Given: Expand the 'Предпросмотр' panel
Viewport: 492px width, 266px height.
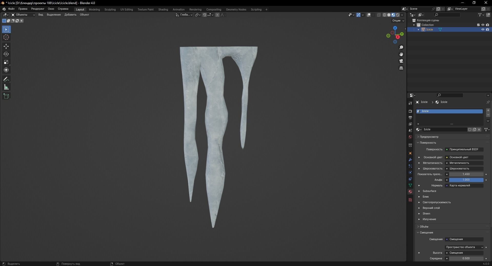Looking at the screenshot, I should click(x=429, y=137).
